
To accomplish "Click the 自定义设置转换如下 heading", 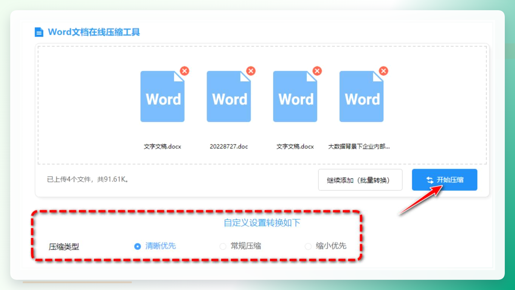I will click(262, 223).
